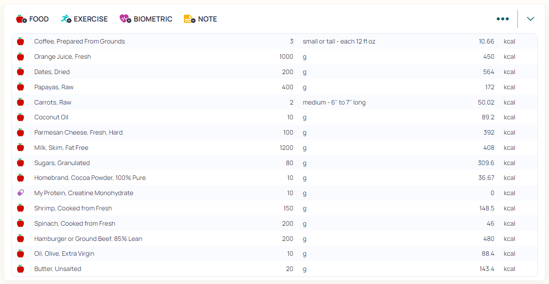Click the 480 kcal value for Ground Beef

pyautogui.click(x=488, y=239)
